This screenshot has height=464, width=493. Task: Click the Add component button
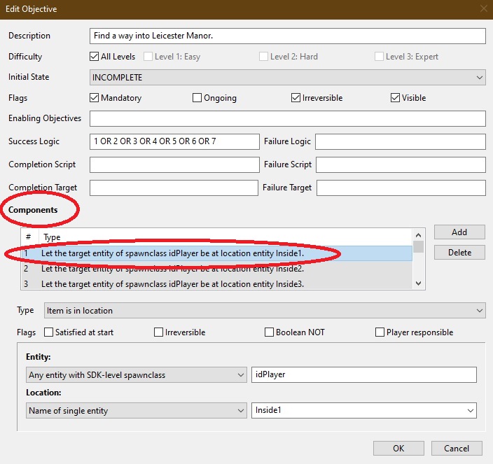point(459,232)
